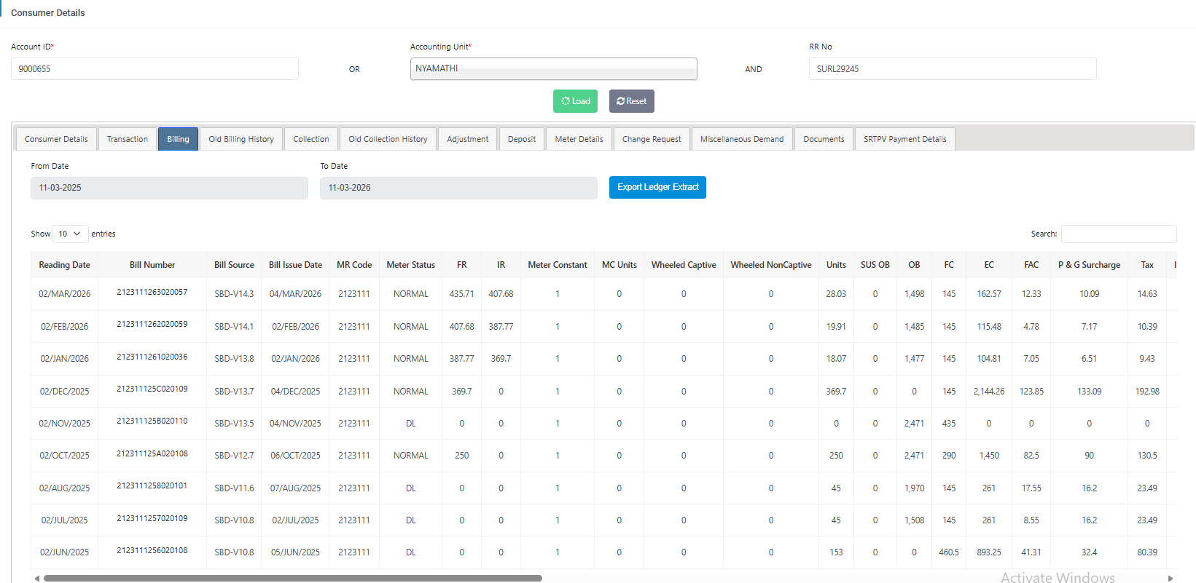The height and width of the screenshot is (583, 1196).
Task: Click the table Search input field
Action: click(1119, 234)
